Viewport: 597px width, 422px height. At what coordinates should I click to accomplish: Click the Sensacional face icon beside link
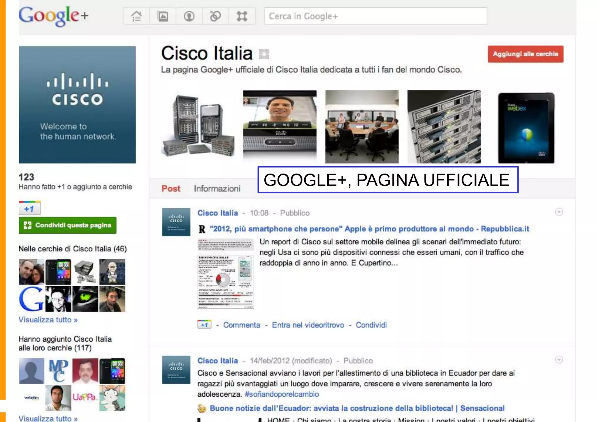tap(202, 409)
